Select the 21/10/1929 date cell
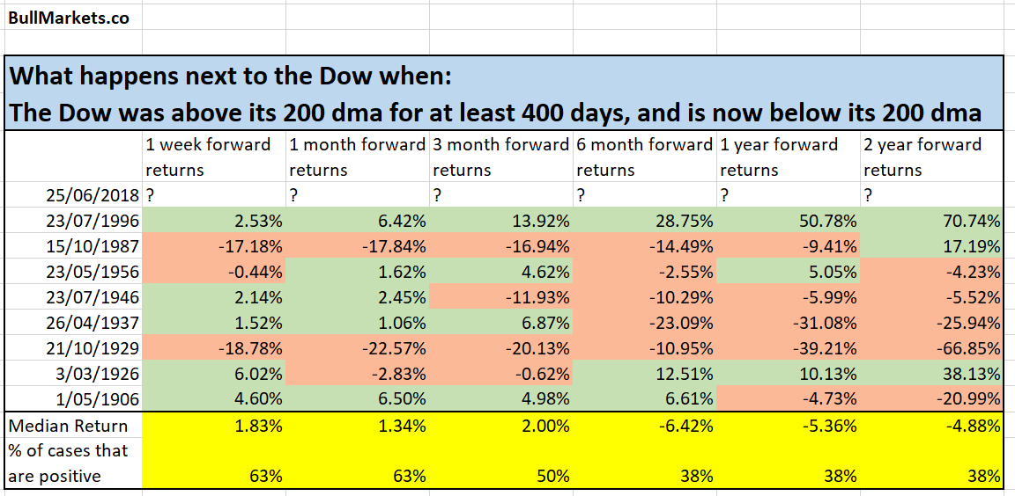 coord(89,348)
